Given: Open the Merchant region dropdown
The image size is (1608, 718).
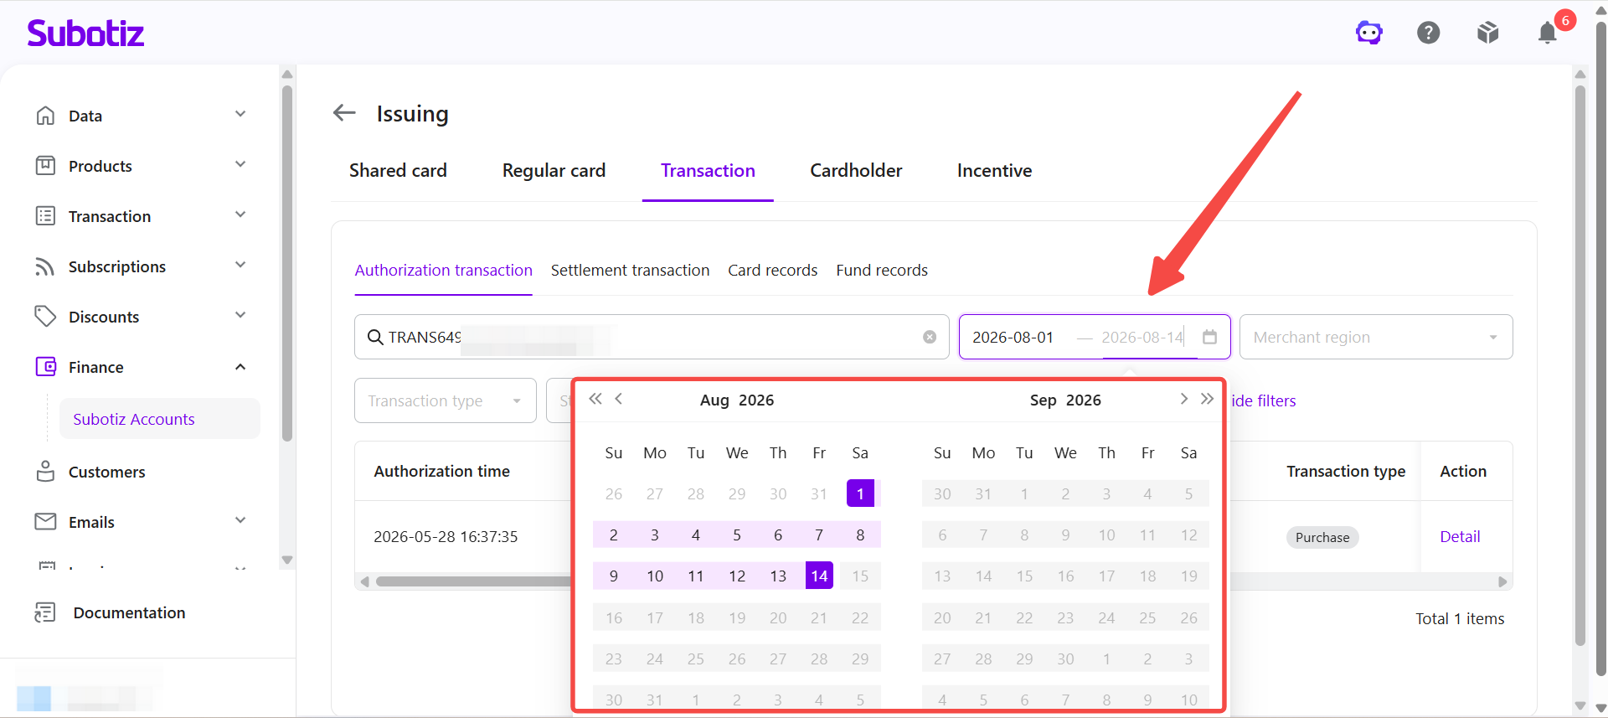Looking at the screenshot, I should (x=1376, y=337).
